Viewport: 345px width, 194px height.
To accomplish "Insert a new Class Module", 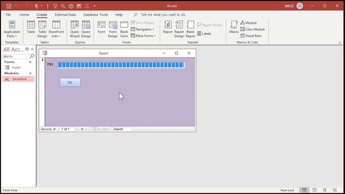I will pyautogui.click(x=253, y=29).
